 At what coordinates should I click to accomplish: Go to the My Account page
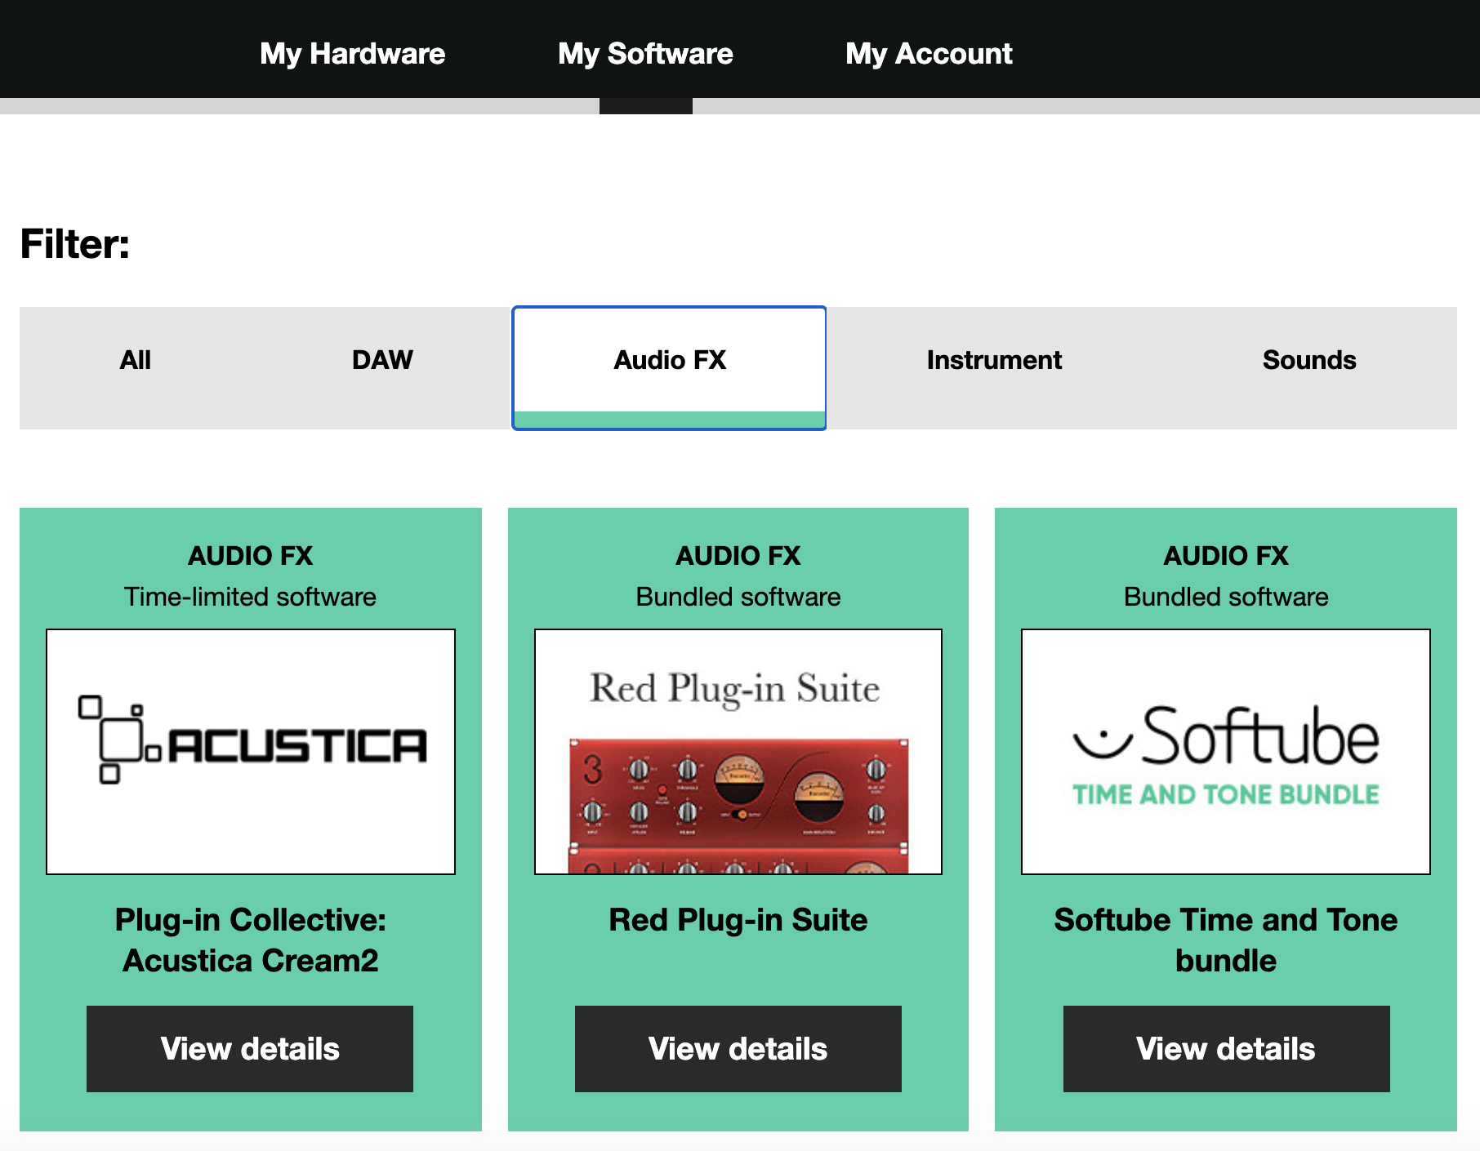click(x=929, y=54)
